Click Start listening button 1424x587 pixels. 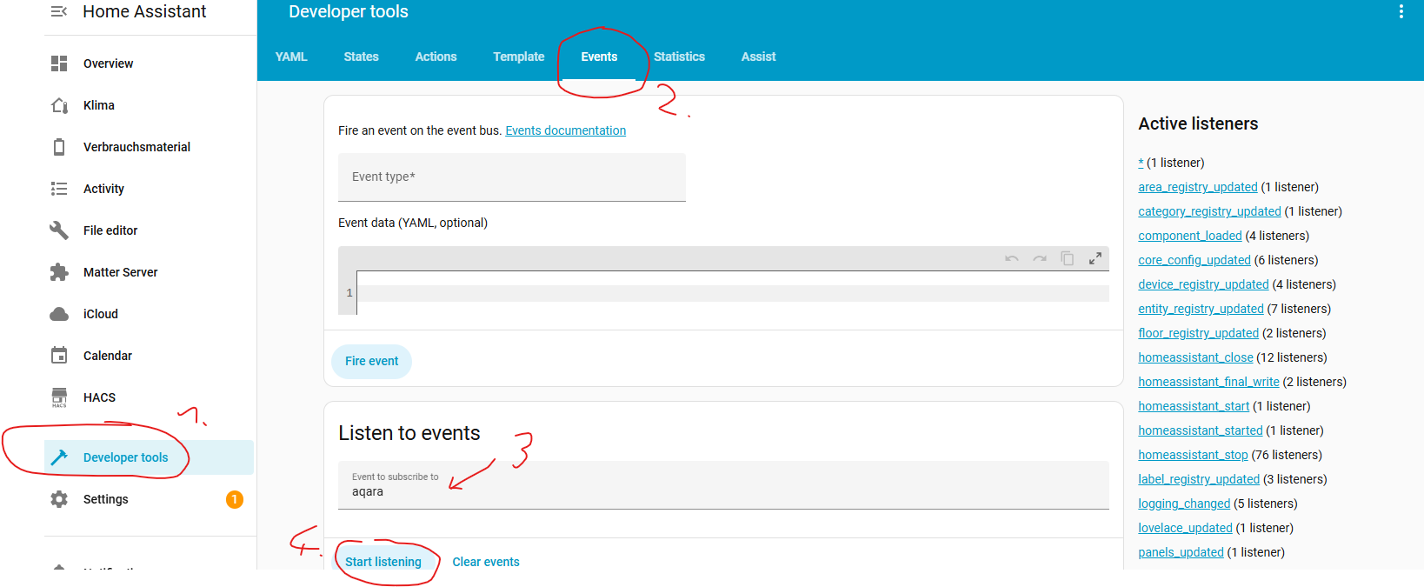click(x=383, y=562)
